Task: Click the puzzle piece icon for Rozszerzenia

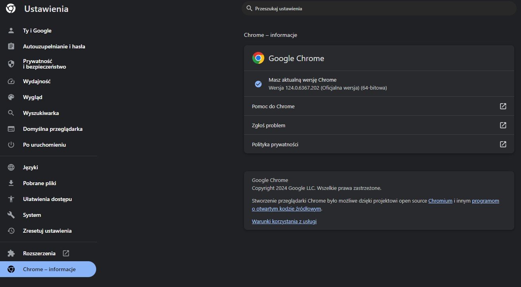Action: click(11, 253)
